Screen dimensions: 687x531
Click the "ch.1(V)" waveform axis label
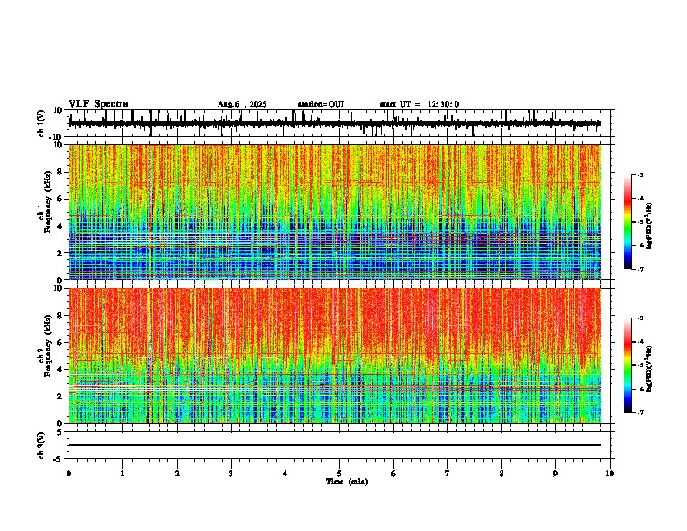[42, 123]
